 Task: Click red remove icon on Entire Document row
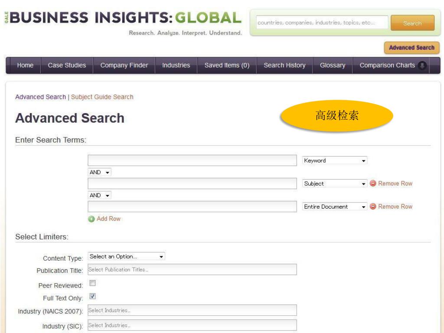tap(373, 206)
